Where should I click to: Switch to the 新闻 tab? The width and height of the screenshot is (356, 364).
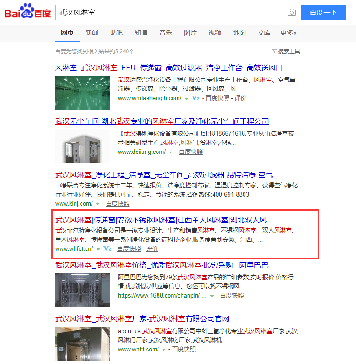pos(92,33)
